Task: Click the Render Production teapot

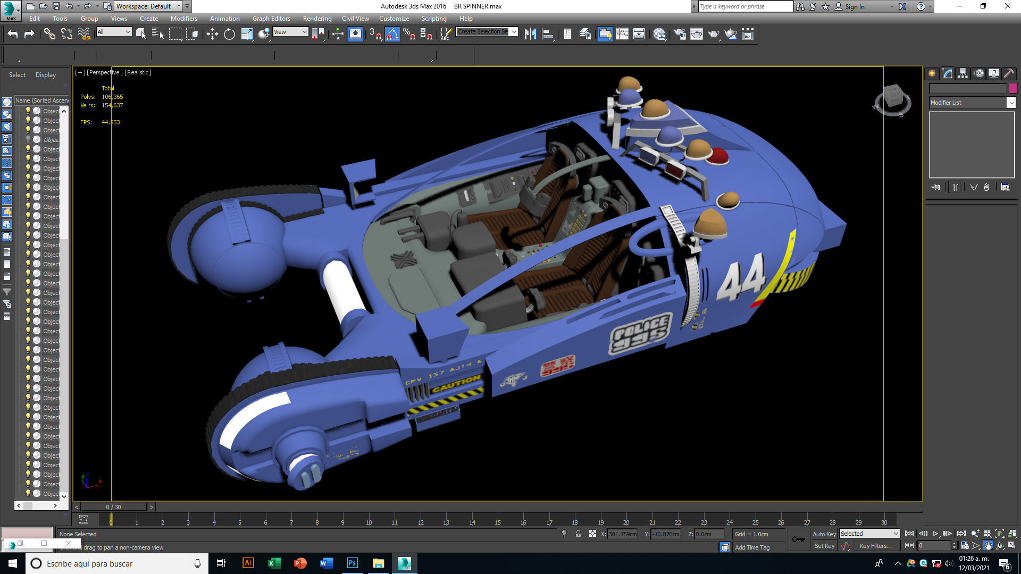Action: click(714, 35)
